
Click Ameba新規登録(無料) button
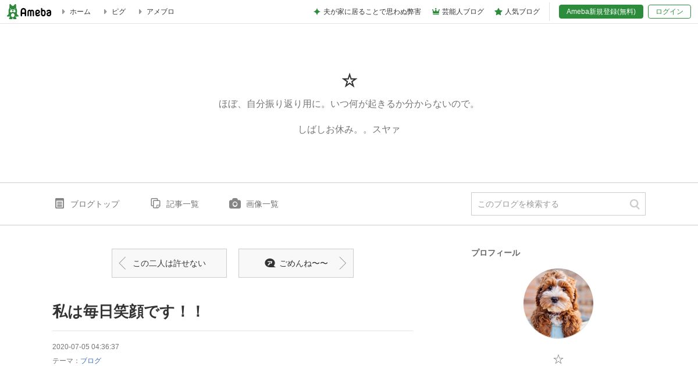[x=601, y=12]
